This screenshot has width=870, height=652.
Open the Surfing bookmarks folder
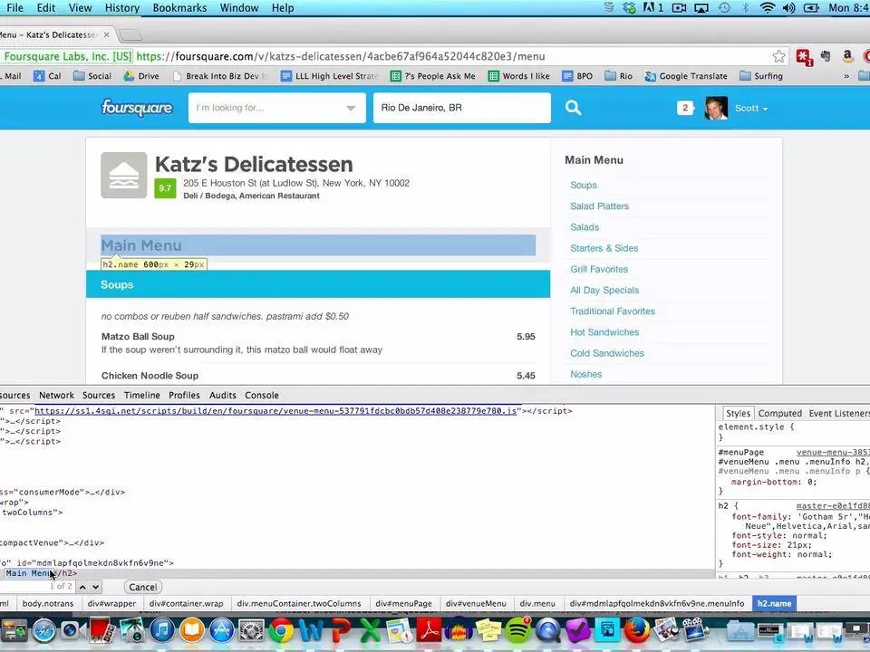coord(761,76)
